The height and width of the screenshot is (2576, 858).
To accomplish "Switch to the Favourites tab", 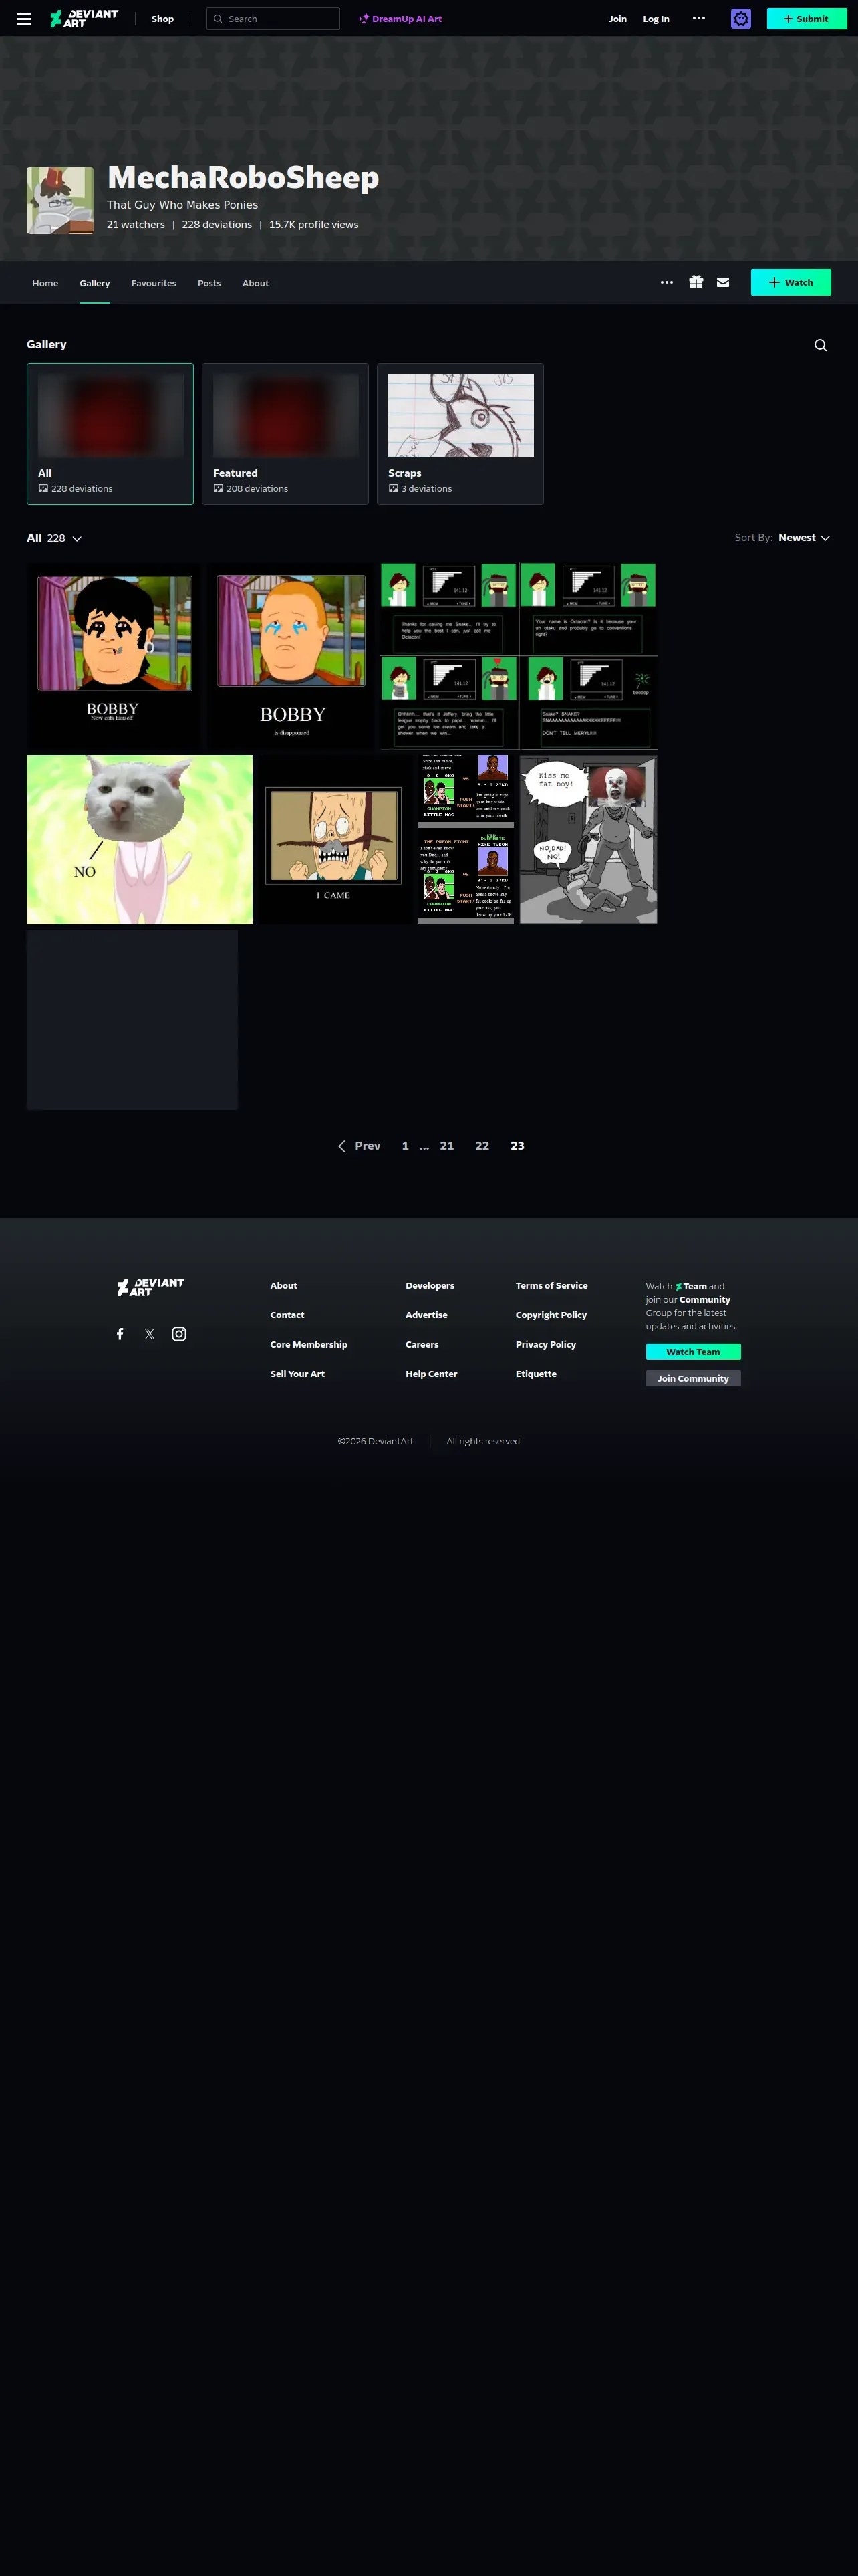I will pyautogui.click(x=154, y=283).
